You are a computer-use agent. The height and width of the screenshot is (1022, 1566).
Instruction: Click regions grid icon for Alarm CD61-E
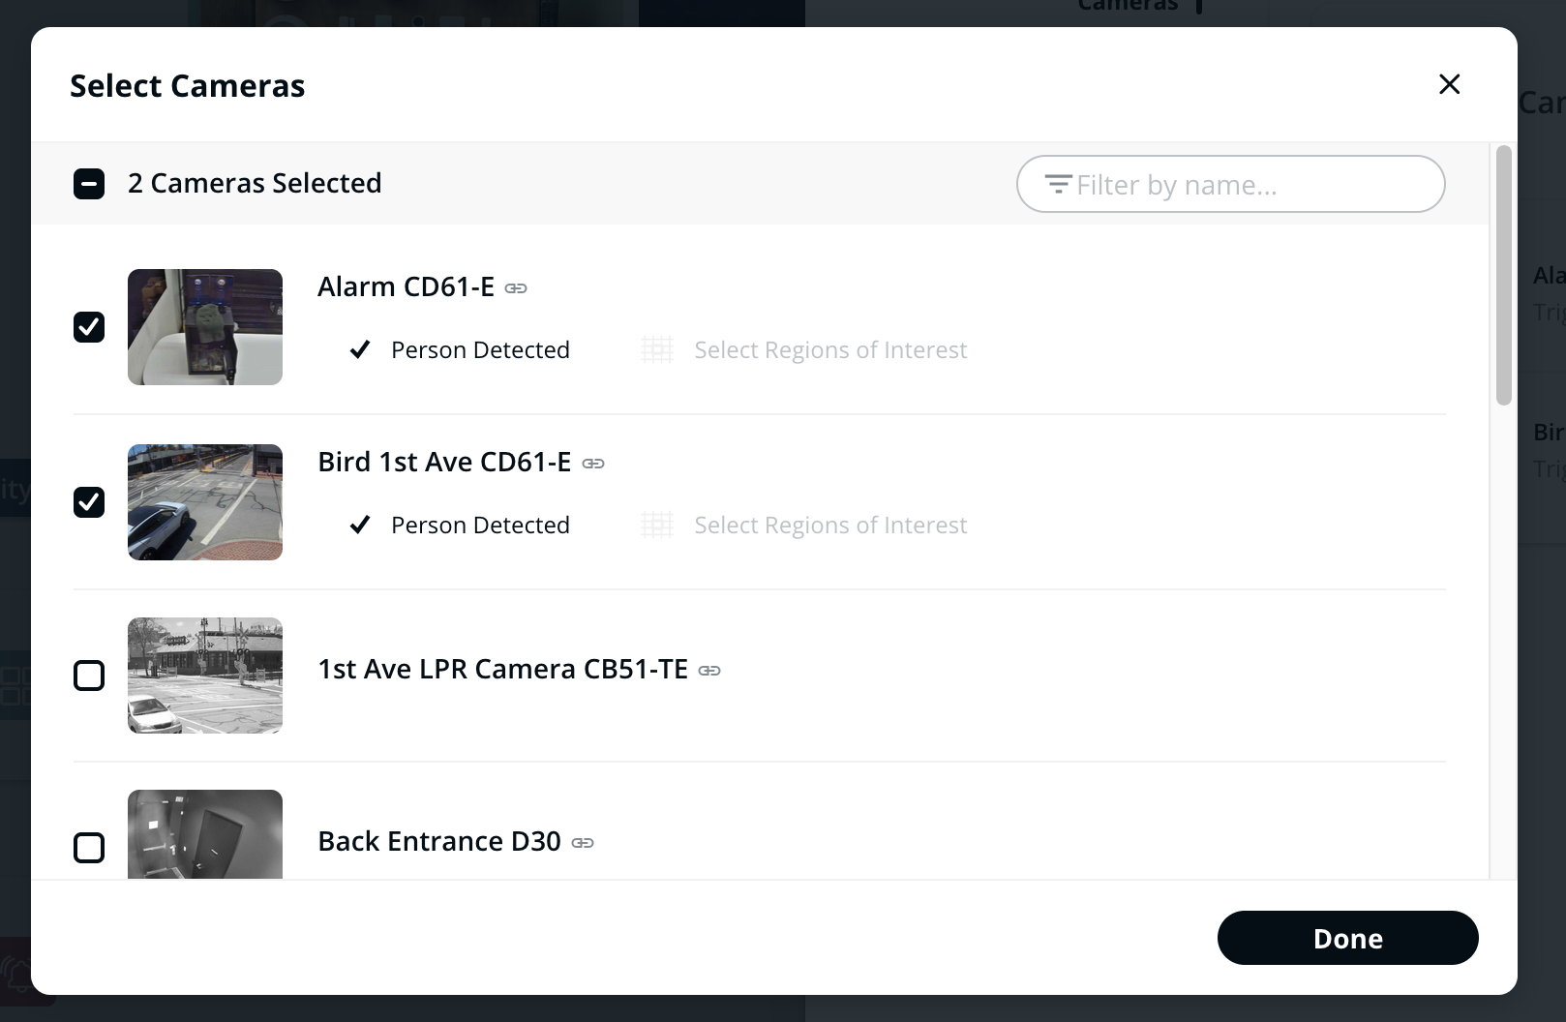(x=657, y=350)
